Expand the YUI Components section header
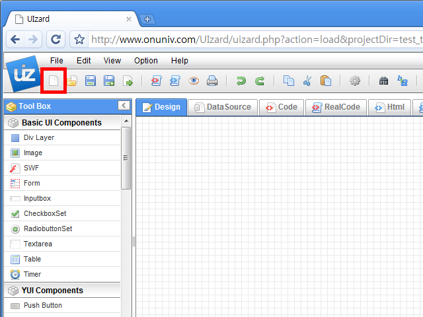The height and width of the screenshot is (317, 423). coord(52,291)
